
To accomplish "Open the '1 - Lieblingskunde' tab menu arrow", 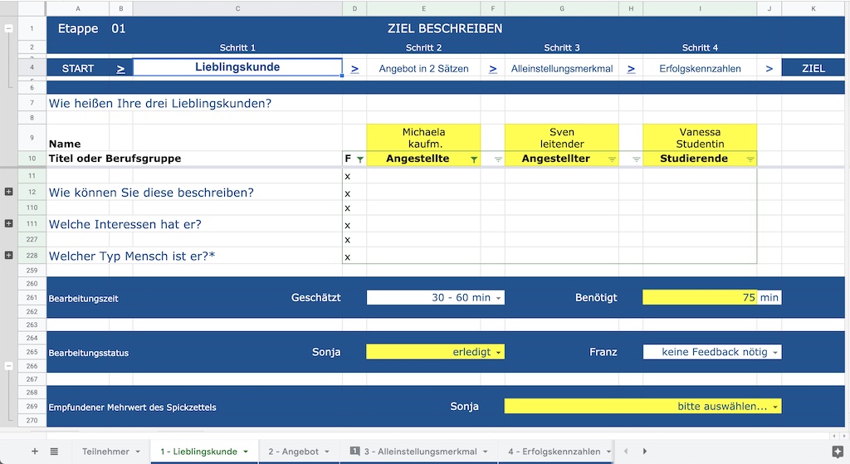I will [246, 452].
